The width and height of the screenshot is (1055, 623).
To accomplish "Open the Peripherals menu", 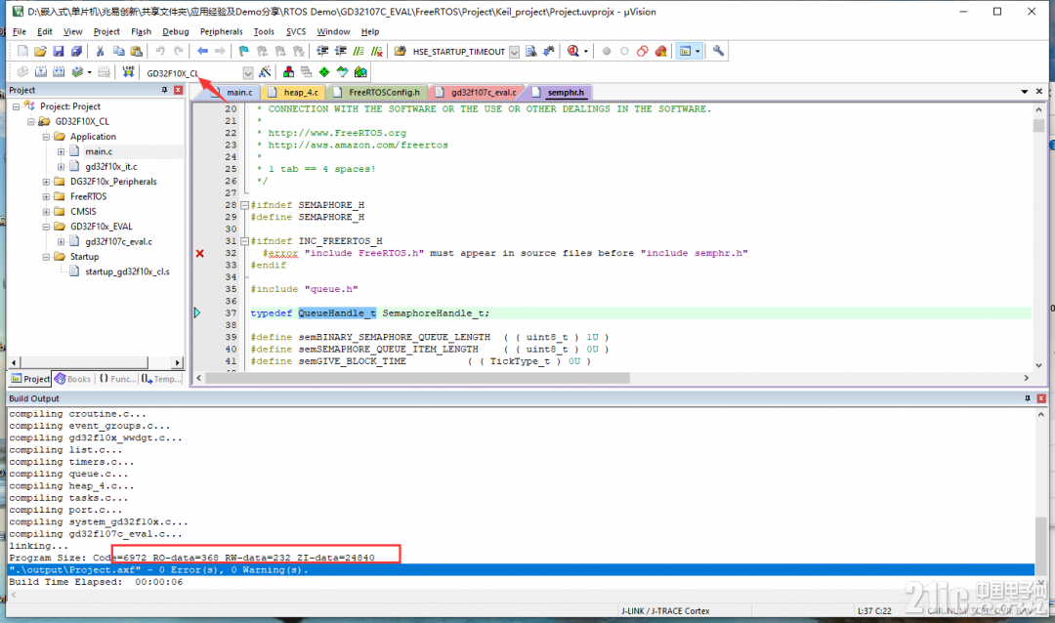I will tap(221, 31).
